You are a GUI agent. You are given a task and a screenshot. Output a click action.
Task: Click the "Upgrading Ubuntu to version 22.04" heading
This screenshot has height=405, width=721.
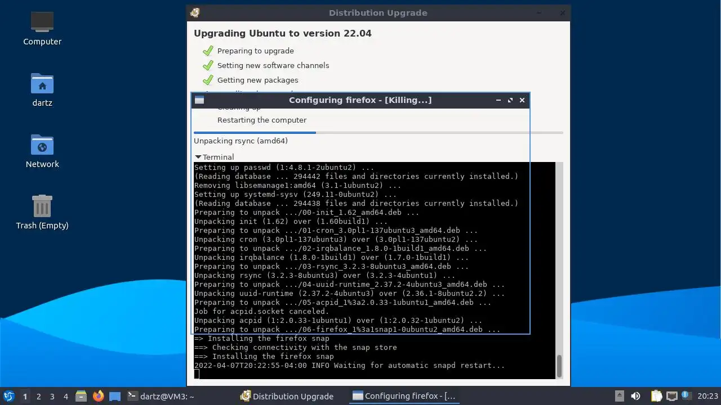[282, 33]
